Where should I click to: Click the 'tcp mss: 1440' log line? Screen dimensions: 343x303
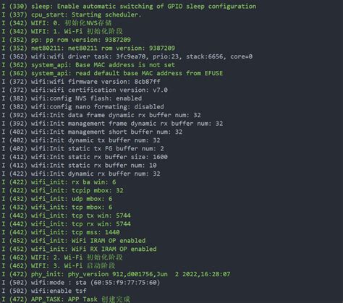(61, 232)
